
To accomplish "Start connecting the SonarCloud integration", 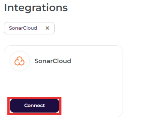I will coord(34,106).
